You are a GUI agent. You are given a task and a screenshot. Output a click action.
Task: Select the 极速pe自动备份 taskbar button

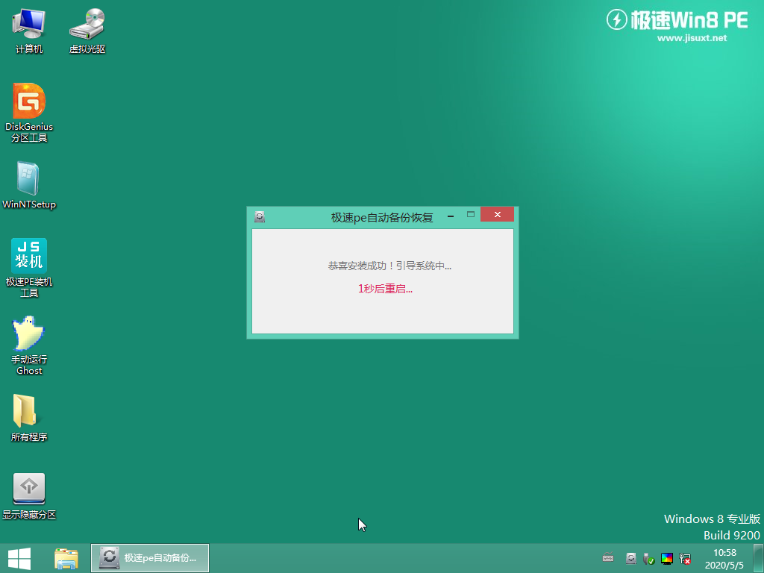point(149,557)
